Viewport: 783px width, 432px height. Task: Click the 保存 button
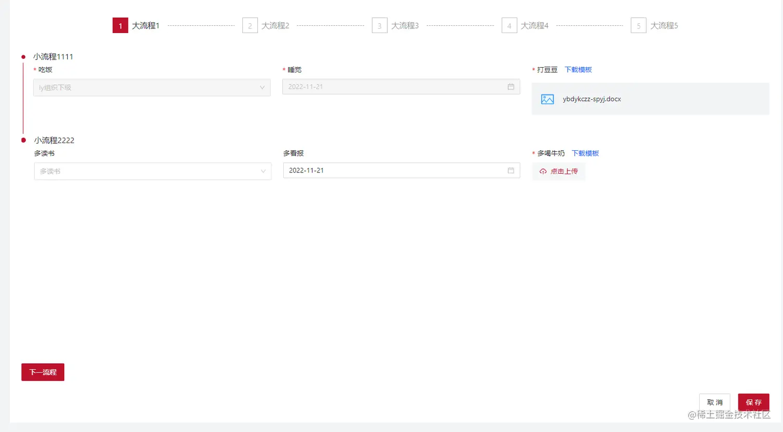coord(753,402)
